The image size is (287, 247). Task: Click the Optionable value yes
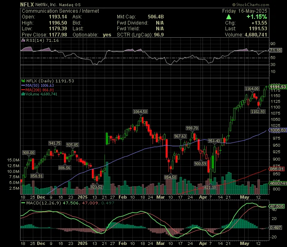(x=107, y=35)
